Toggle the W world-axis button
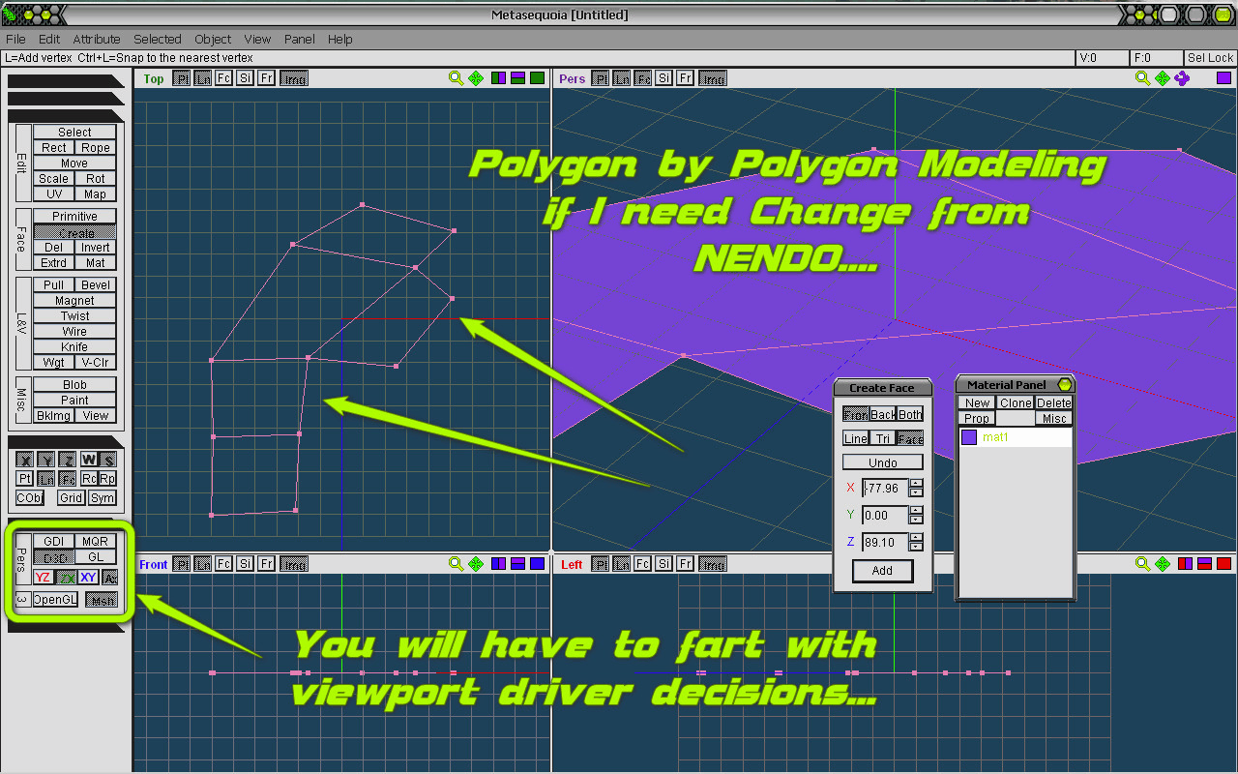1238x774 pixels. tap(88, 460)
